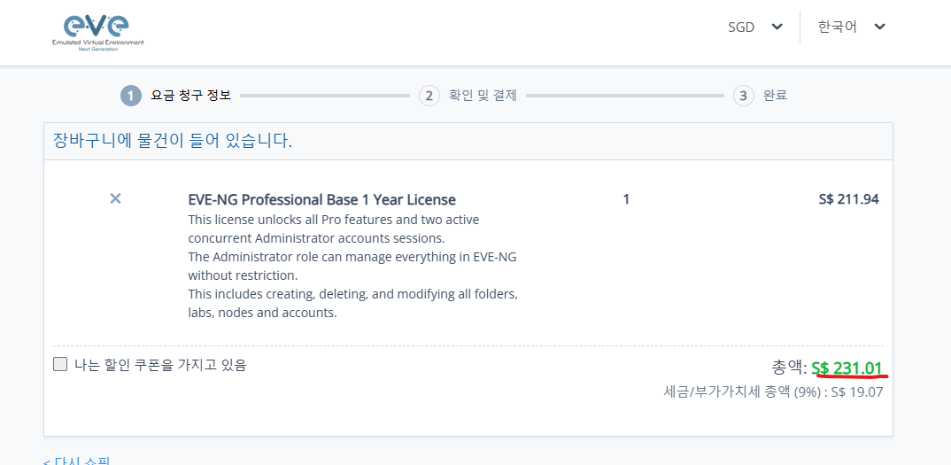Screen dimensions: 951x465
Task: Tick the 나는 할인 쿠폰을 가지고 있음 checkbox
Action: [x=60, y=364]
